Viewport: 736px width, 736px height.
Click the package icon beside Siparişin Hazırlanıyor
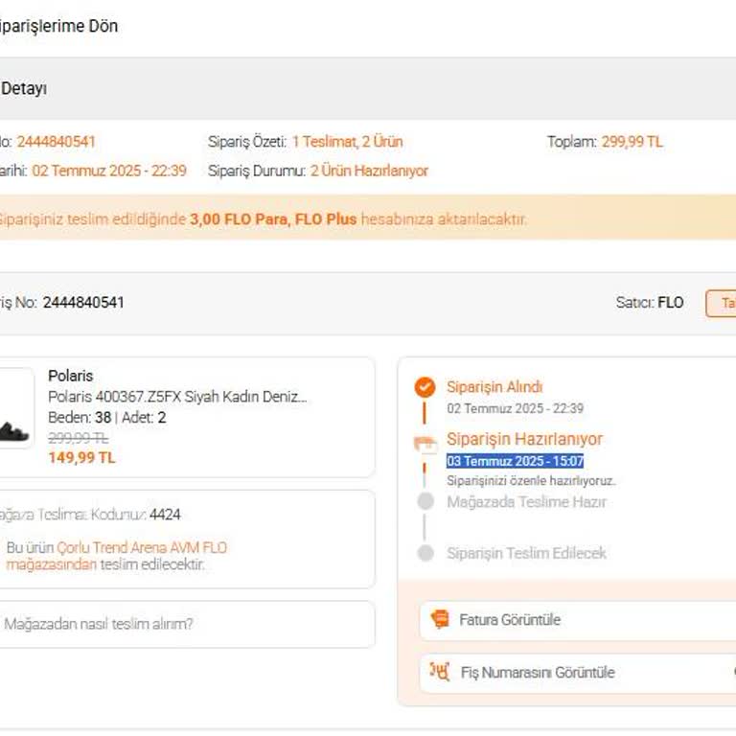(425, 444)
